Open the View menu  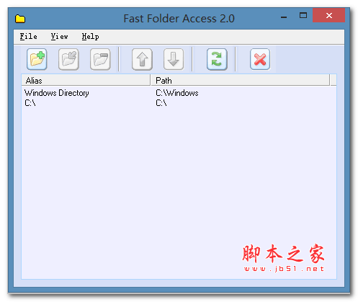59,37
